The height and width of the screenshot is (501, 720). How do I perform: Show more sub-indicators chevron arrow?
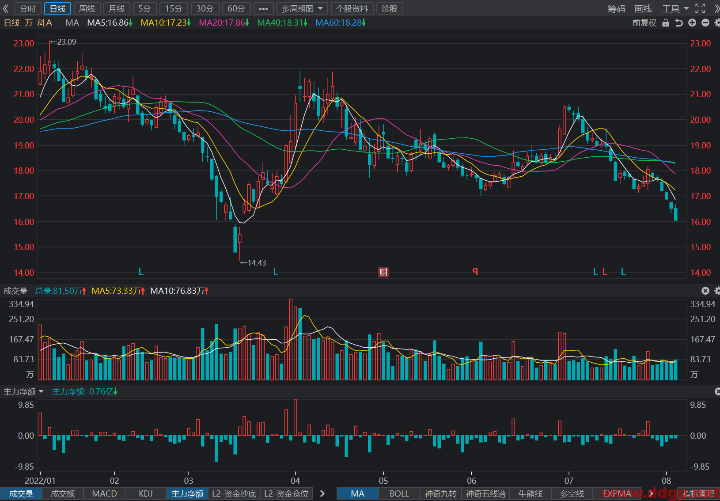tap(322, 493)
